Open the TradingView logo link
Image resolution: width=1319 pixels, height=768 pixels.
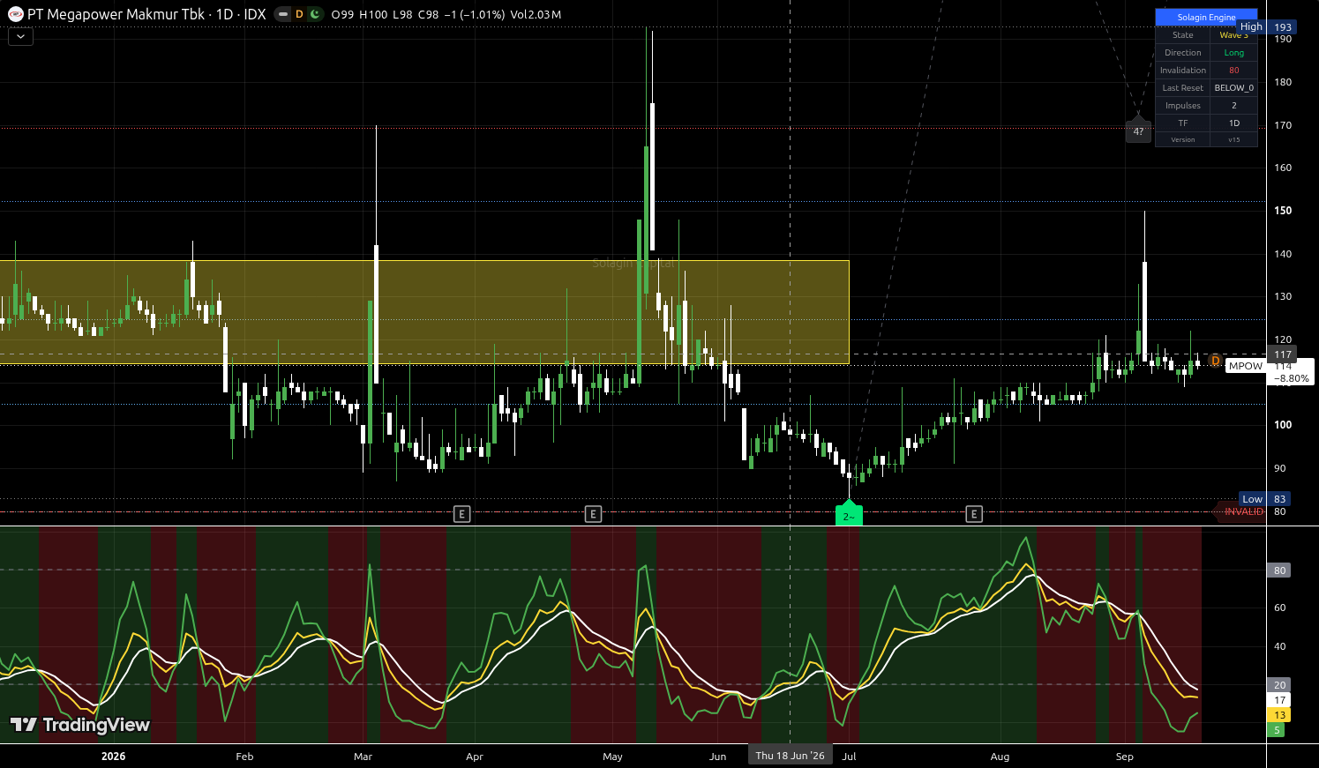point(80,725)
